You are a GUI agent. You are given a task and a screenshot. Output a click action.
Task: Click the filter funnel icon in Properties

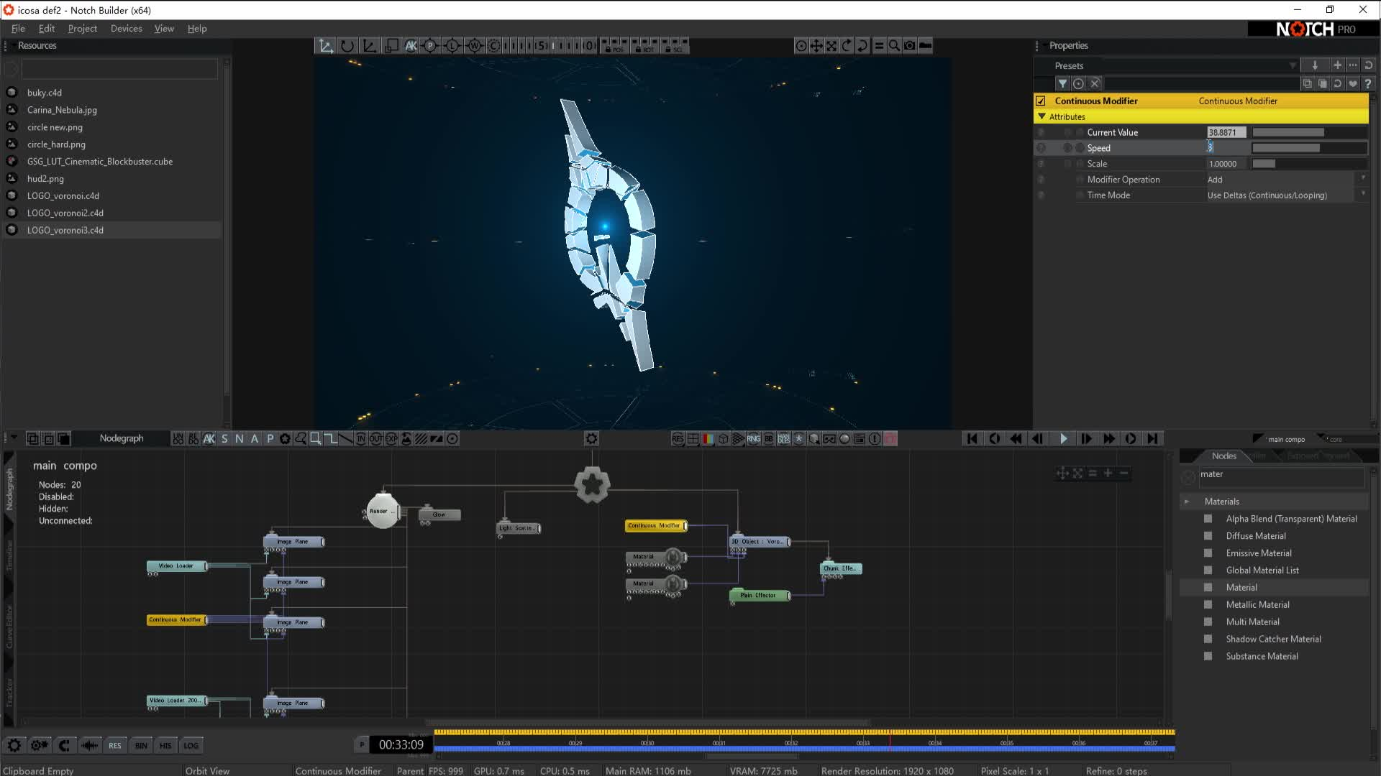(1062, 83)
